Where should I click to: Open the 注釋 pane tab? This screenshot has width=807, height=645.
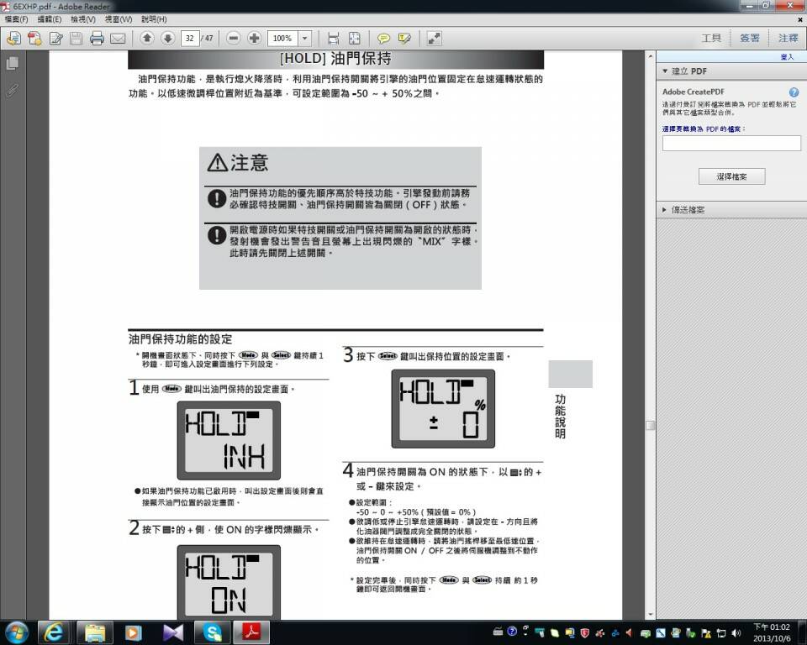(788, 38)
